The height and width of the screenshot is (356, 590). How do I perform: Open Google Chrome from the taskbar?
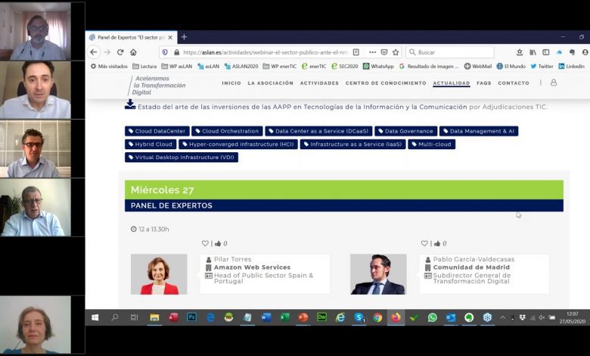point(377,317)
